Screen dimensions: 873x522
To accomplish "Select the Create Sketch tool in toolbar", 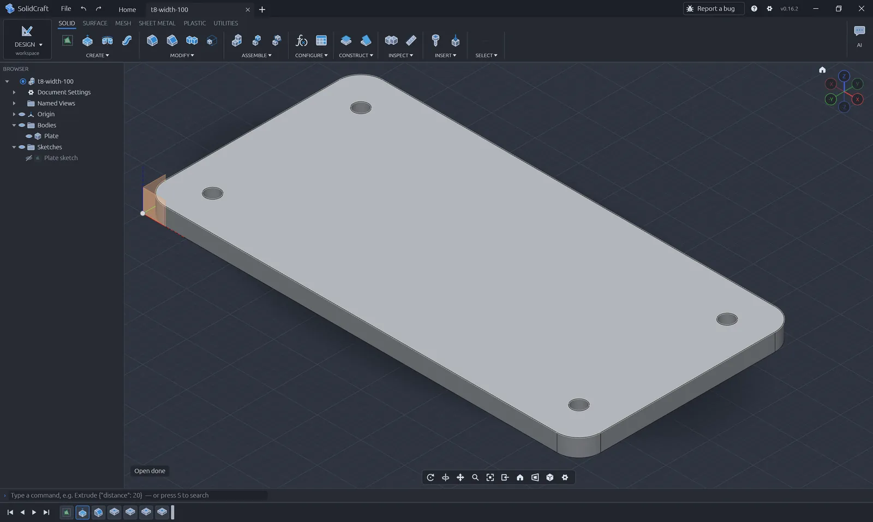I will (x=67, y=40).
